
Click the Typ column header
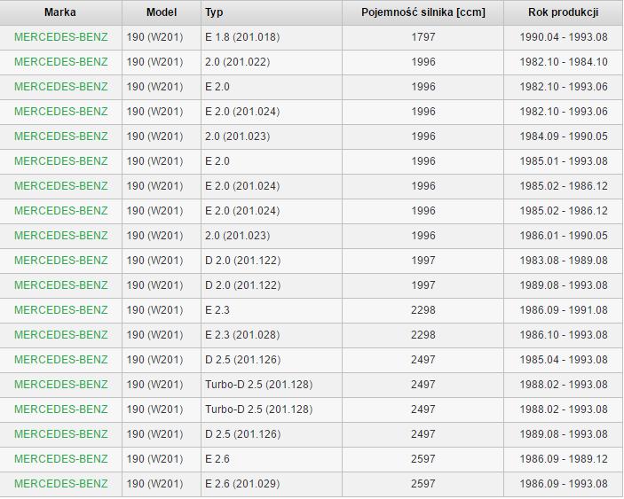click(x=214, y=12)
